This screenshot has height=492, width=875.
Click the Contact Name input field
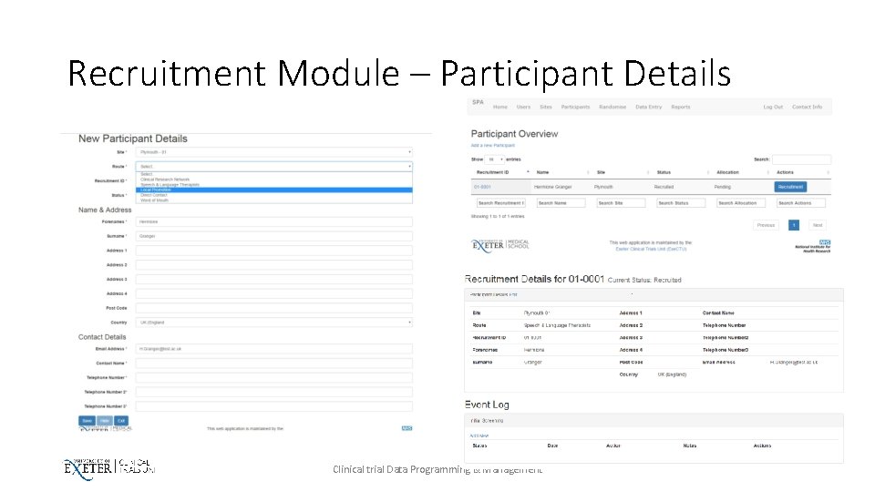coord(274,364)
